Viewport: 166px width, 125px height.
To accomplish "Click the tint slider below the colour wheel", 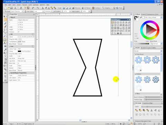I will [x=142, y=44].
